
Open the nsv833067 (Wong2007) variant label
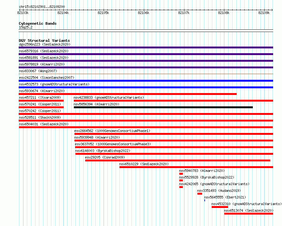38,71
